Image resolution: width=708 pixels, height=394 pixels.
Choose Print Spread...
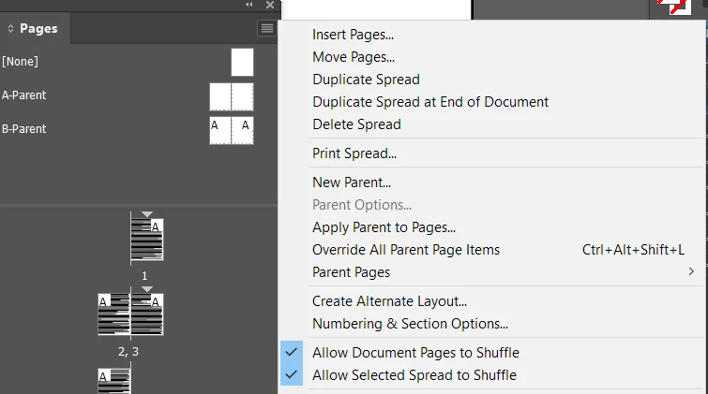click(x=354, y=153)
